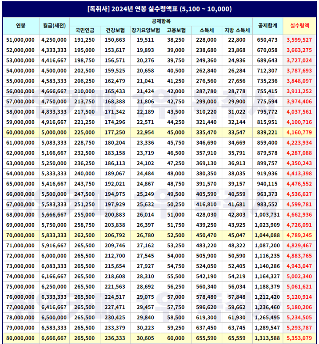Select employment insurance 42,000 cell
The image size is (319, 344).
tap(176, 91)
